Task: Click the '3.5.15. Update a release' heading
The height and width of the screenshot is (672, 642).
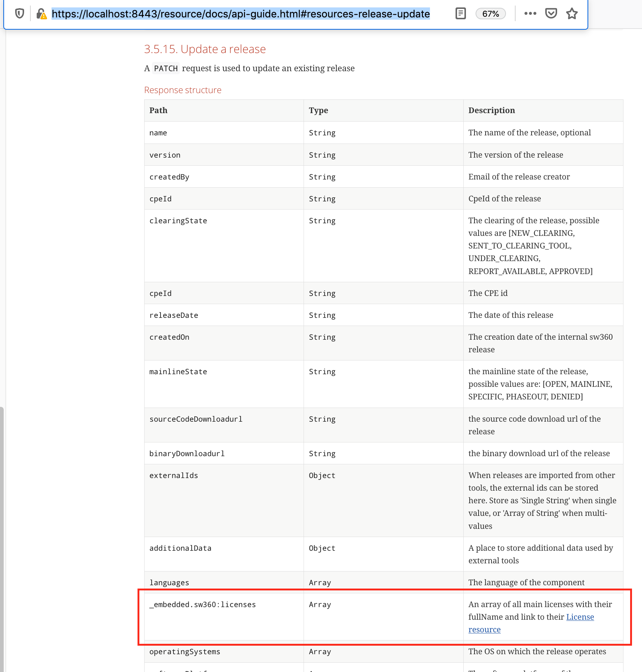Action: (205, 49)
